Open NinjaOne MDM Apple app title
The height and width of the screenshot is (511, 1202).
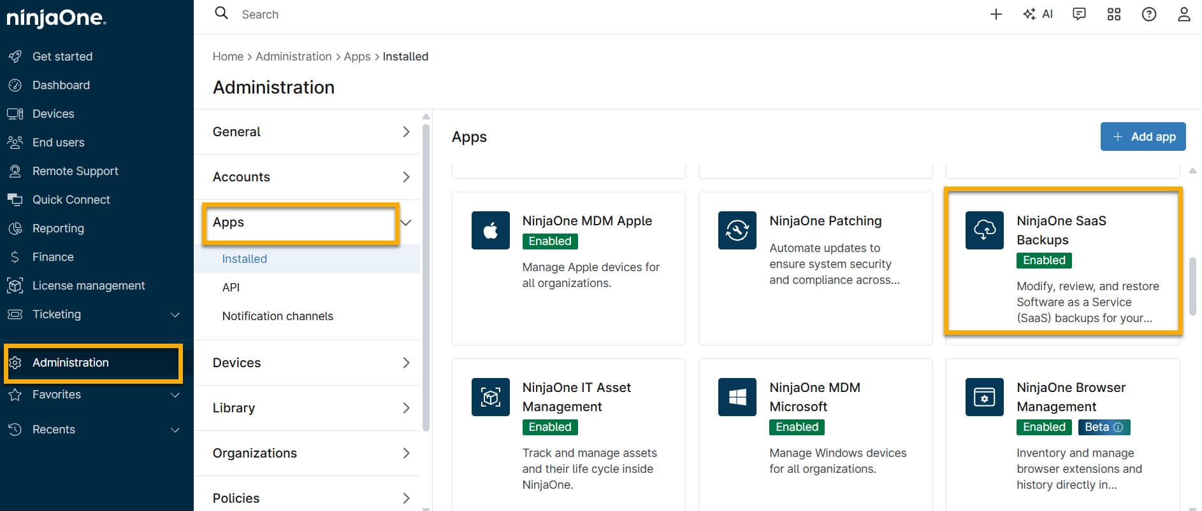tap(587, 221)
